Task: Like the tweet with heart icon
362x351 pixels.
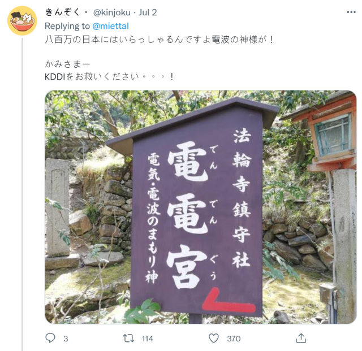Action: [x=214, y=339]
